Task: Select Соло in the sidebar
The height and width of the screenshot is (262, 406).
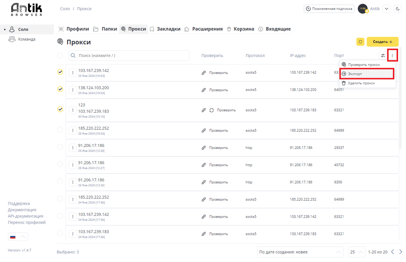Action: tap(27, 29)
